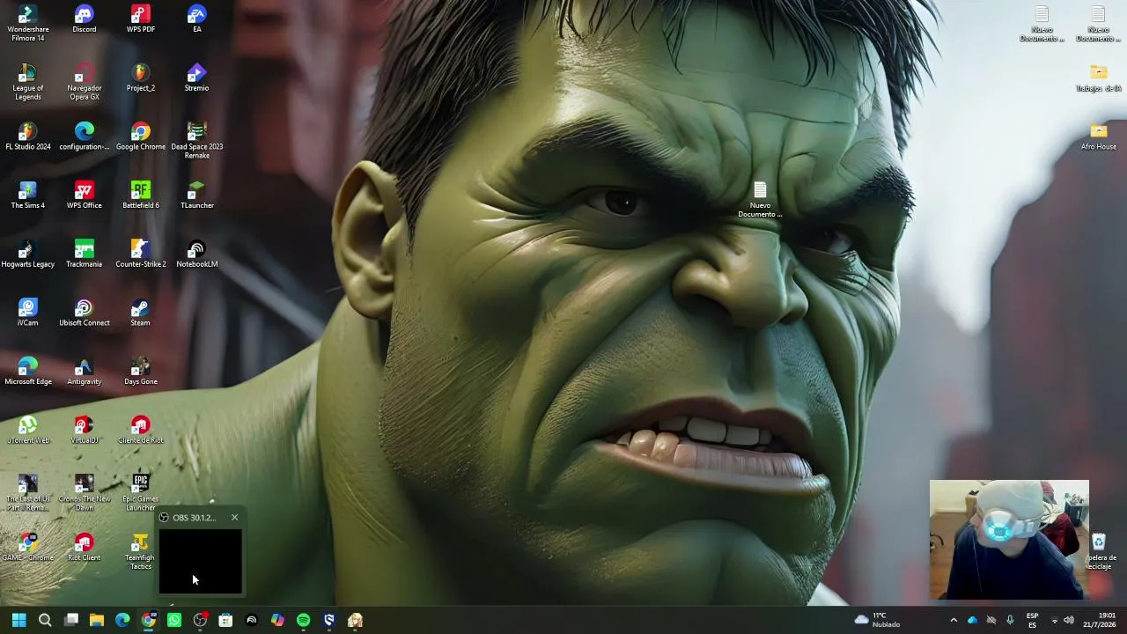Screen dimensions: 1127x634
Task: Switch to Chrome on the taskbar
Action: coord(149,620)
